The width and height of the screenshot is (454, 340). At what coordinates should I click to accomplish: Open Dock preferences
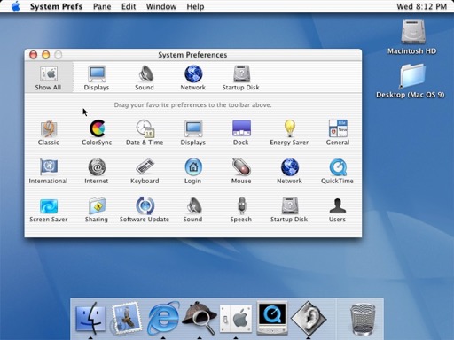point(241,133)
